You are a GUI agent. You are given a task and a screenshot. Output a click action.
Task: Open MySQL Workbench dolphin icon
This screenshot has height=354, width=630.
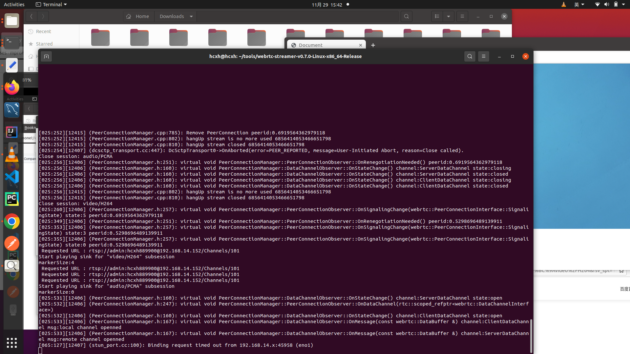point(12,110)
